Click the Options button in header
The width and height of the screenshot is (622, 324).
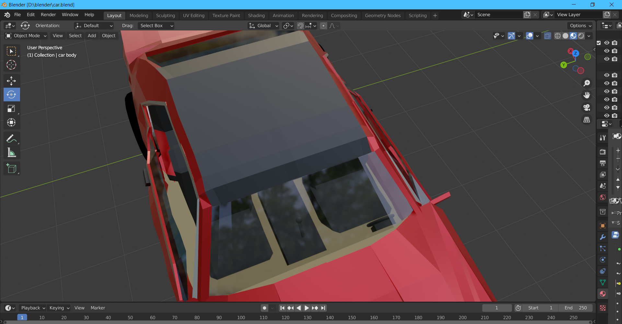coord(581,26)
